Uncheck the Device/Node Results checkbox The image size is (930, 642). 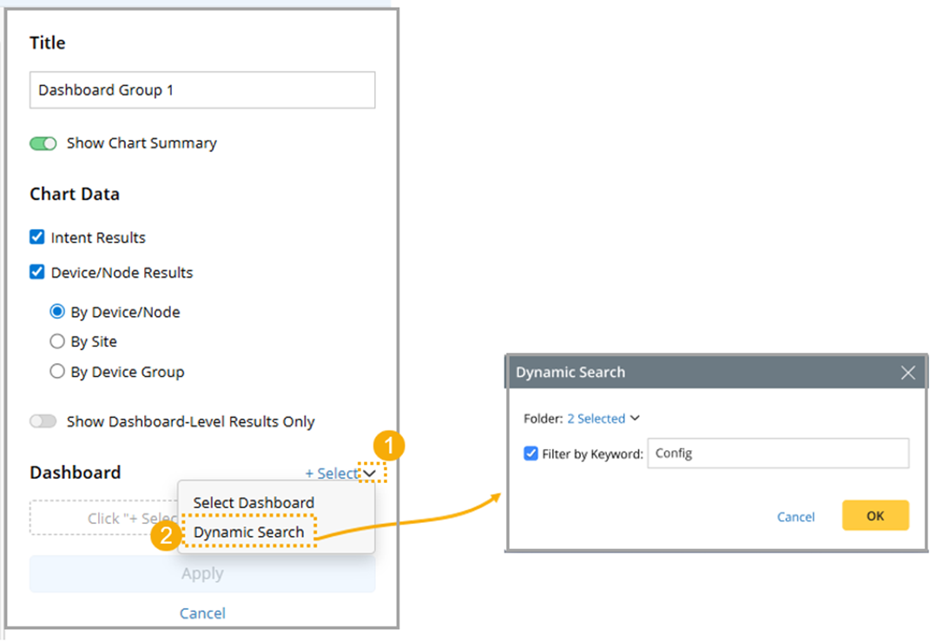click(37, 272)
